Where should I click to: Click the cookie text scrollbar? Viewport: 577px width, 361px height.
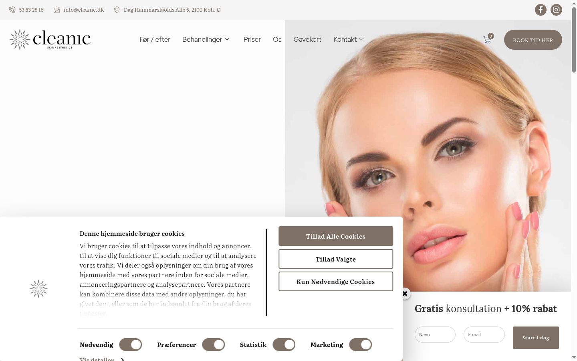click(266, 272)
